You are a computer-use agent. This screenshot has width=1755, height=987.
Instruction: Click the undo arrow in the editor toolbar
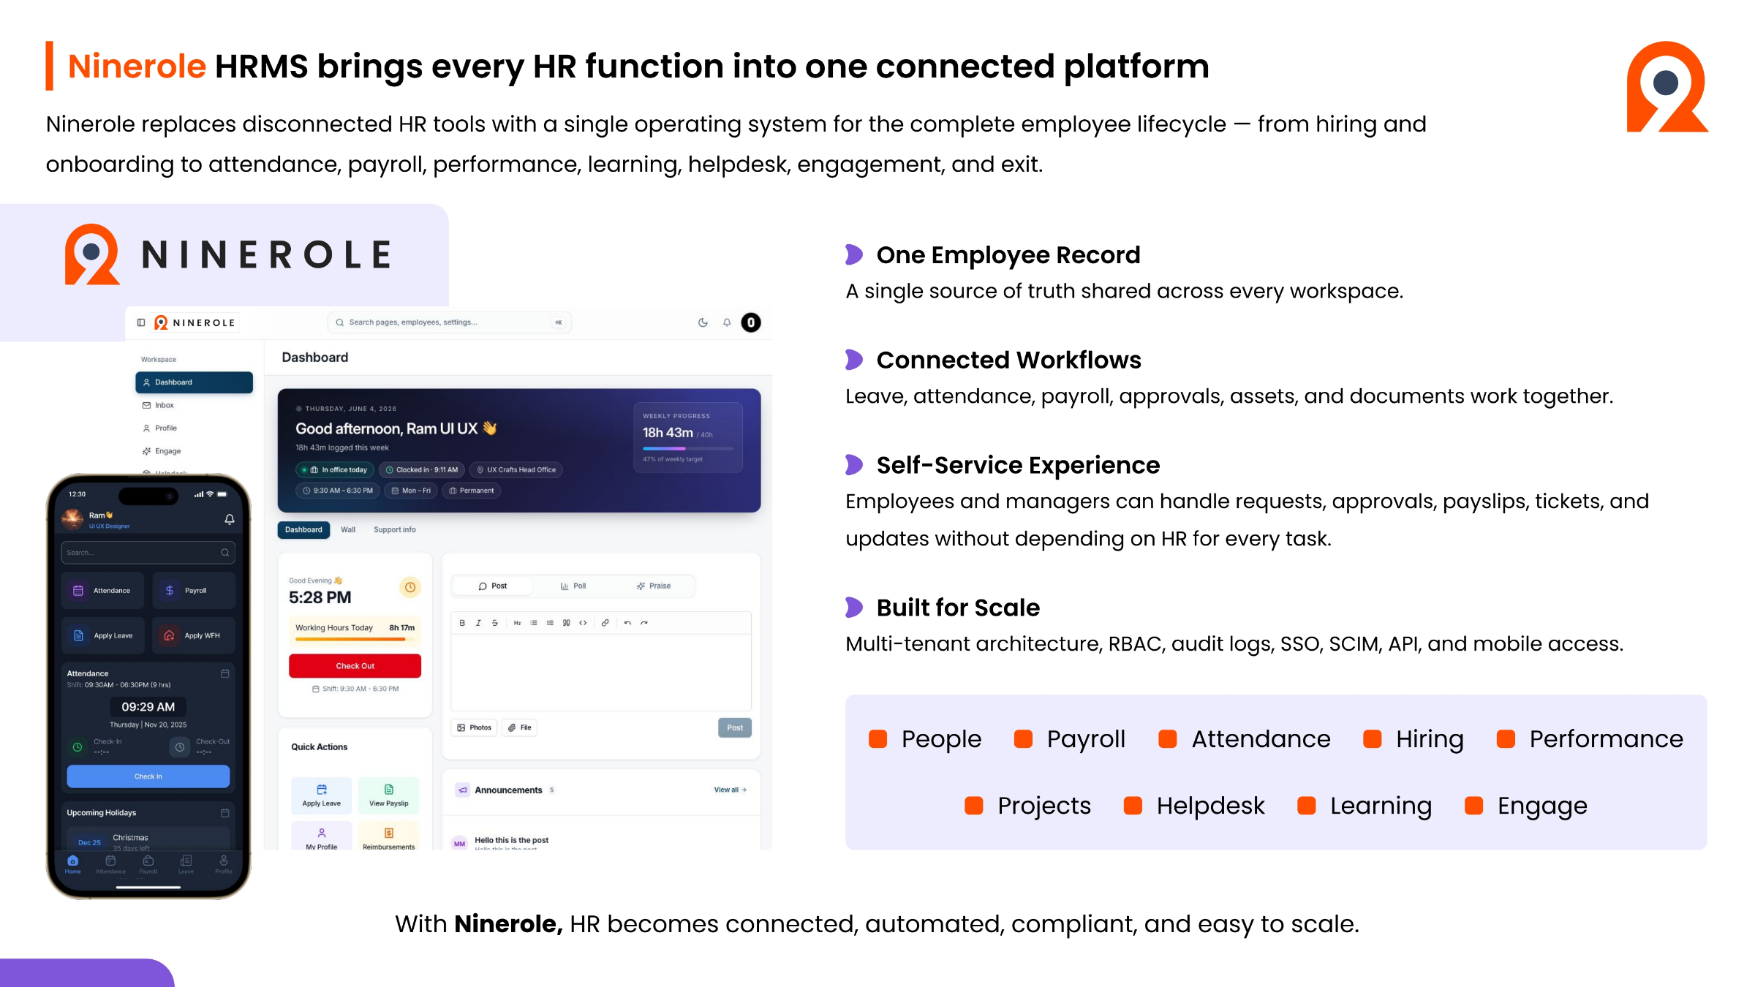pyautogui.click(x=627, y=623)
